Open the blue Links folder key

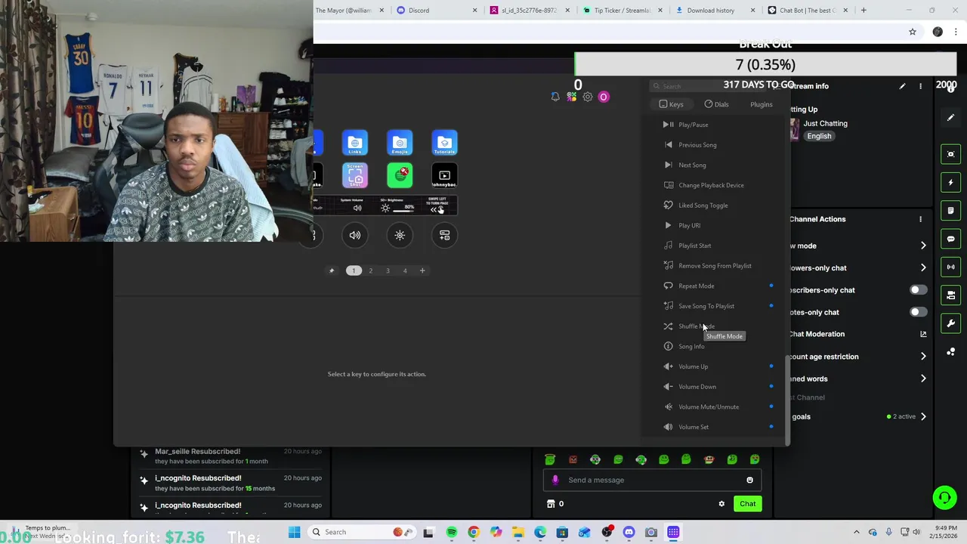pyautogui.click(x=355, y=143)
